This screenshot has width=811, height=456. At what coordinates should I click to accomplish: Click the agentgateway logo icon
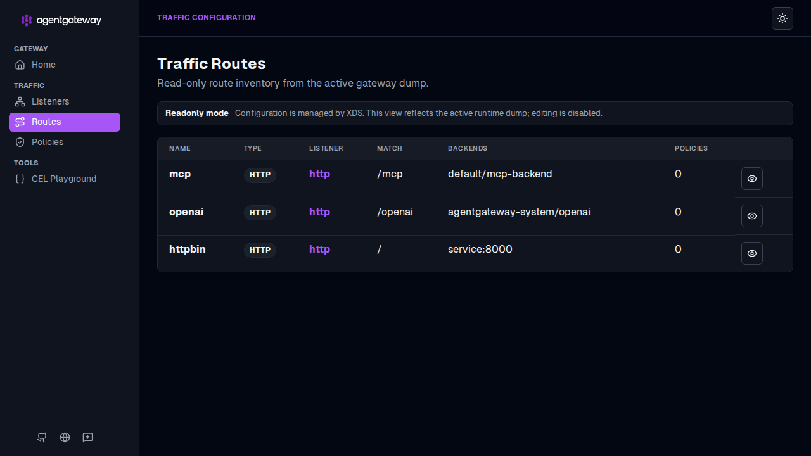[27, 20]
